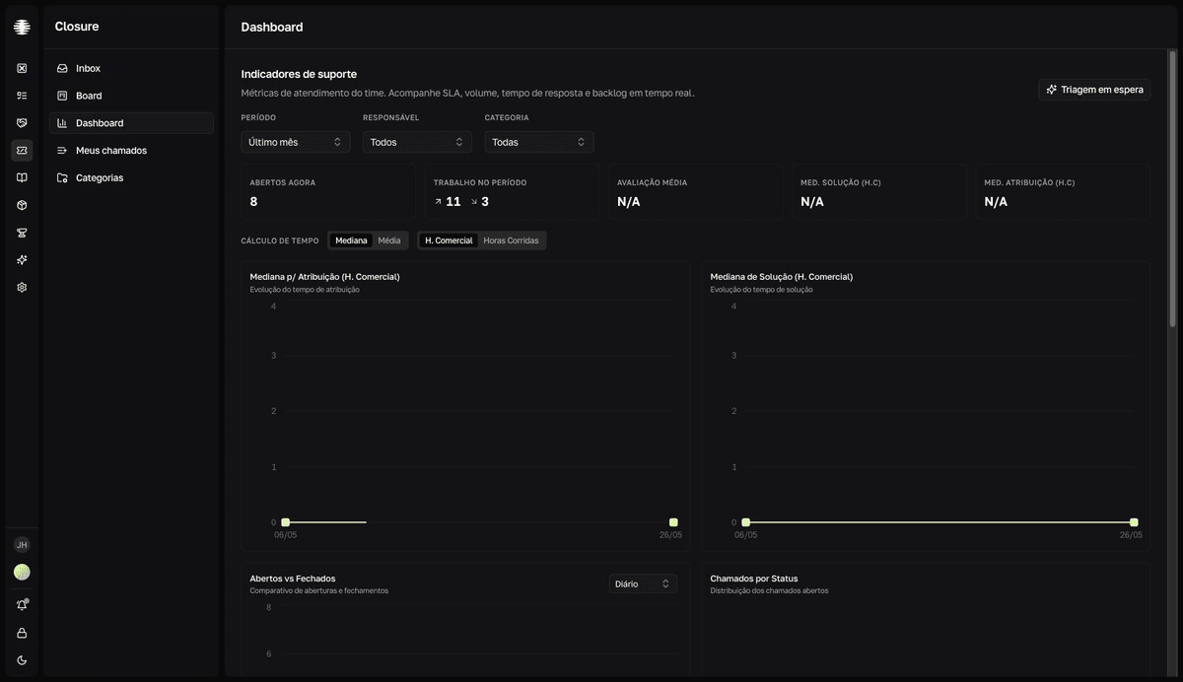Open the Responsável dropdown showing Todos

(x=417, y=142)
